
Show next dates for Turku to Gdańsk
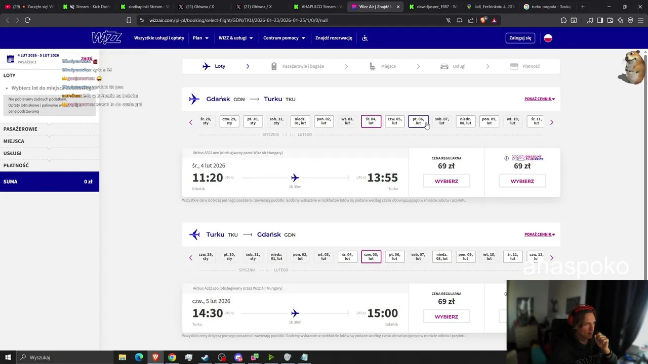point(551,257)
